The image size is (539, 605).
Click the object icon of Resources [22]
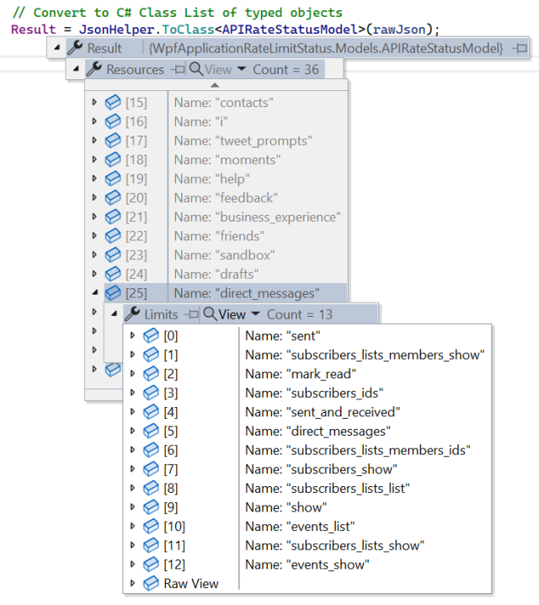coord(113,236)
